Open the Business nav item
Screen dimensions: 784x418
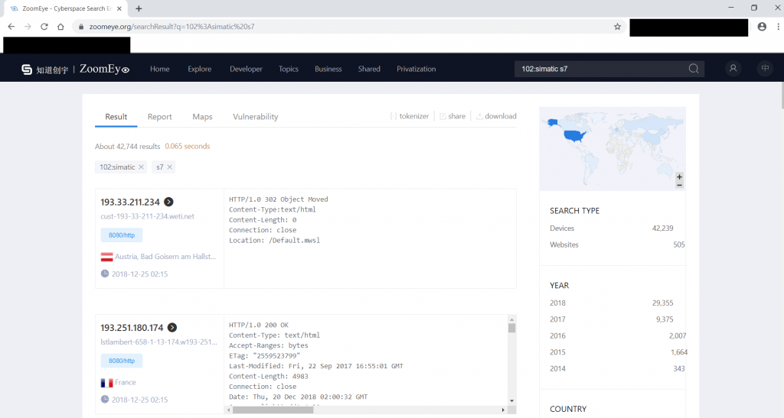pyautogui.click(x=328, y=69)
